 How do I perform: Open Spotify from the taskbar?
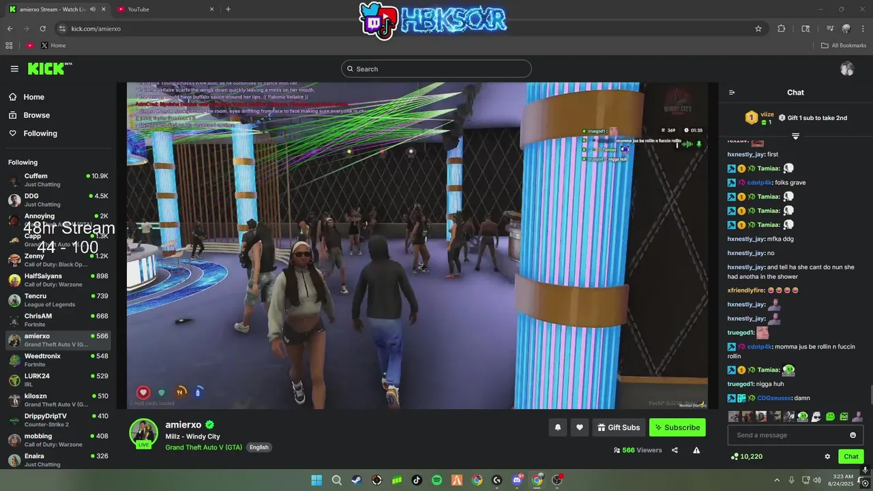click(437, 480)
